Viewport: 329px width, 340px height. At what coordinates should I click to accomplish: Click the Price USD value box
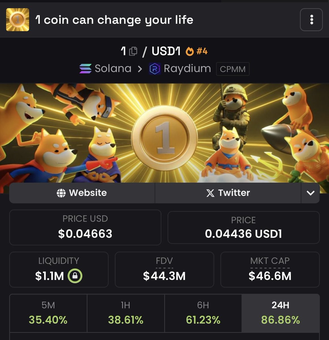[x=85, y=227]
